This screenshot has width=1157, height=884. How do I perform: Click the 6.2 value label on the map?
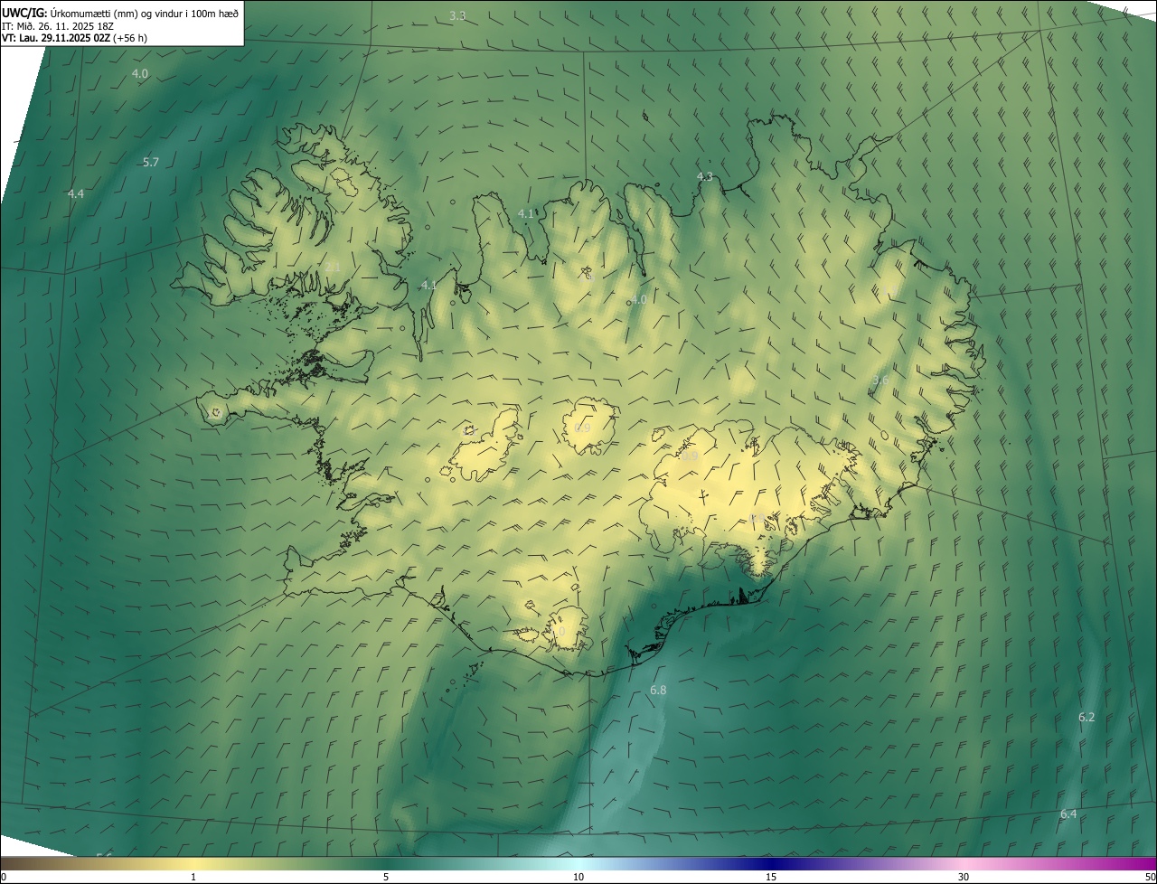pos(1086,718)
